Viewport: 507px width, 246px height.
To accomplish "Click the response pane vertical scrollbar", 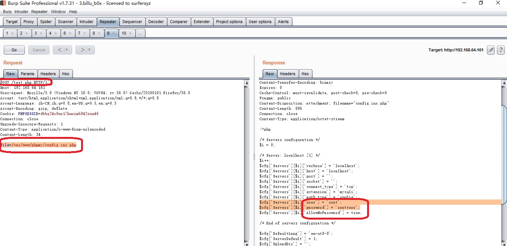I will tap(504, 154).
